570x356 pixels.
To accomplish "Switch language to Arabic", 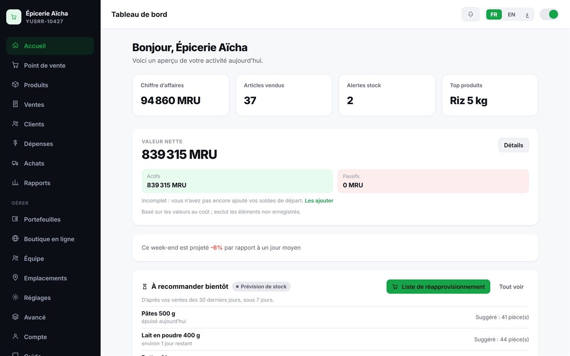I will tap(528, 15).
